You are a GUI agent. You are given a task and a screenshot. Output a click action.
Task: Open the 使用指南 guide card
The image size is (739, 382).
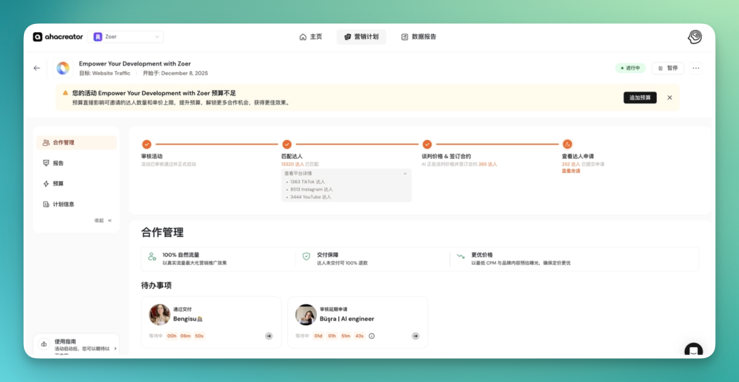(x=77, y=346)
